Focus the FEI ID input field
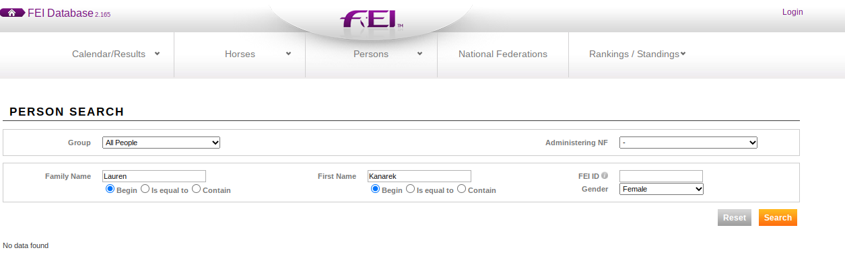The image size is (845, 277). [x=661, y=176]
